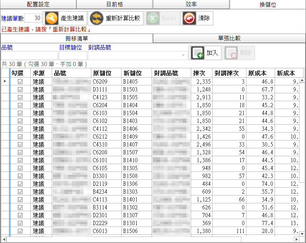Click the 目標儲位 input field

point(73,55)
